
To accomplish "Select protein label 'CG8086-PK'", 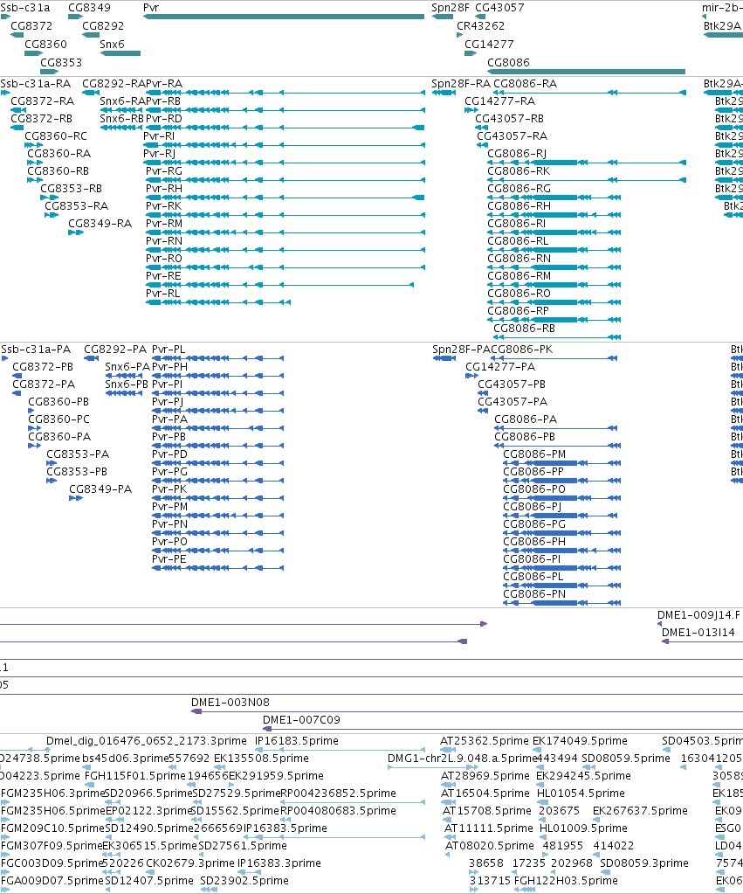I will tap(522, 350).
